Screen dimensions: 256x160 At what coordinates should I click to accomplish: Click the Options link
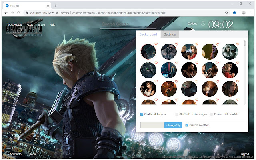point(192,24)
